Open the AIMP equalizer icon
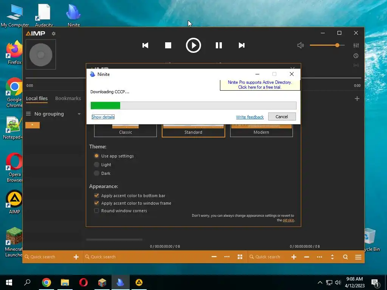The height and width of the screenshot is (290, 387). [356, 45]
